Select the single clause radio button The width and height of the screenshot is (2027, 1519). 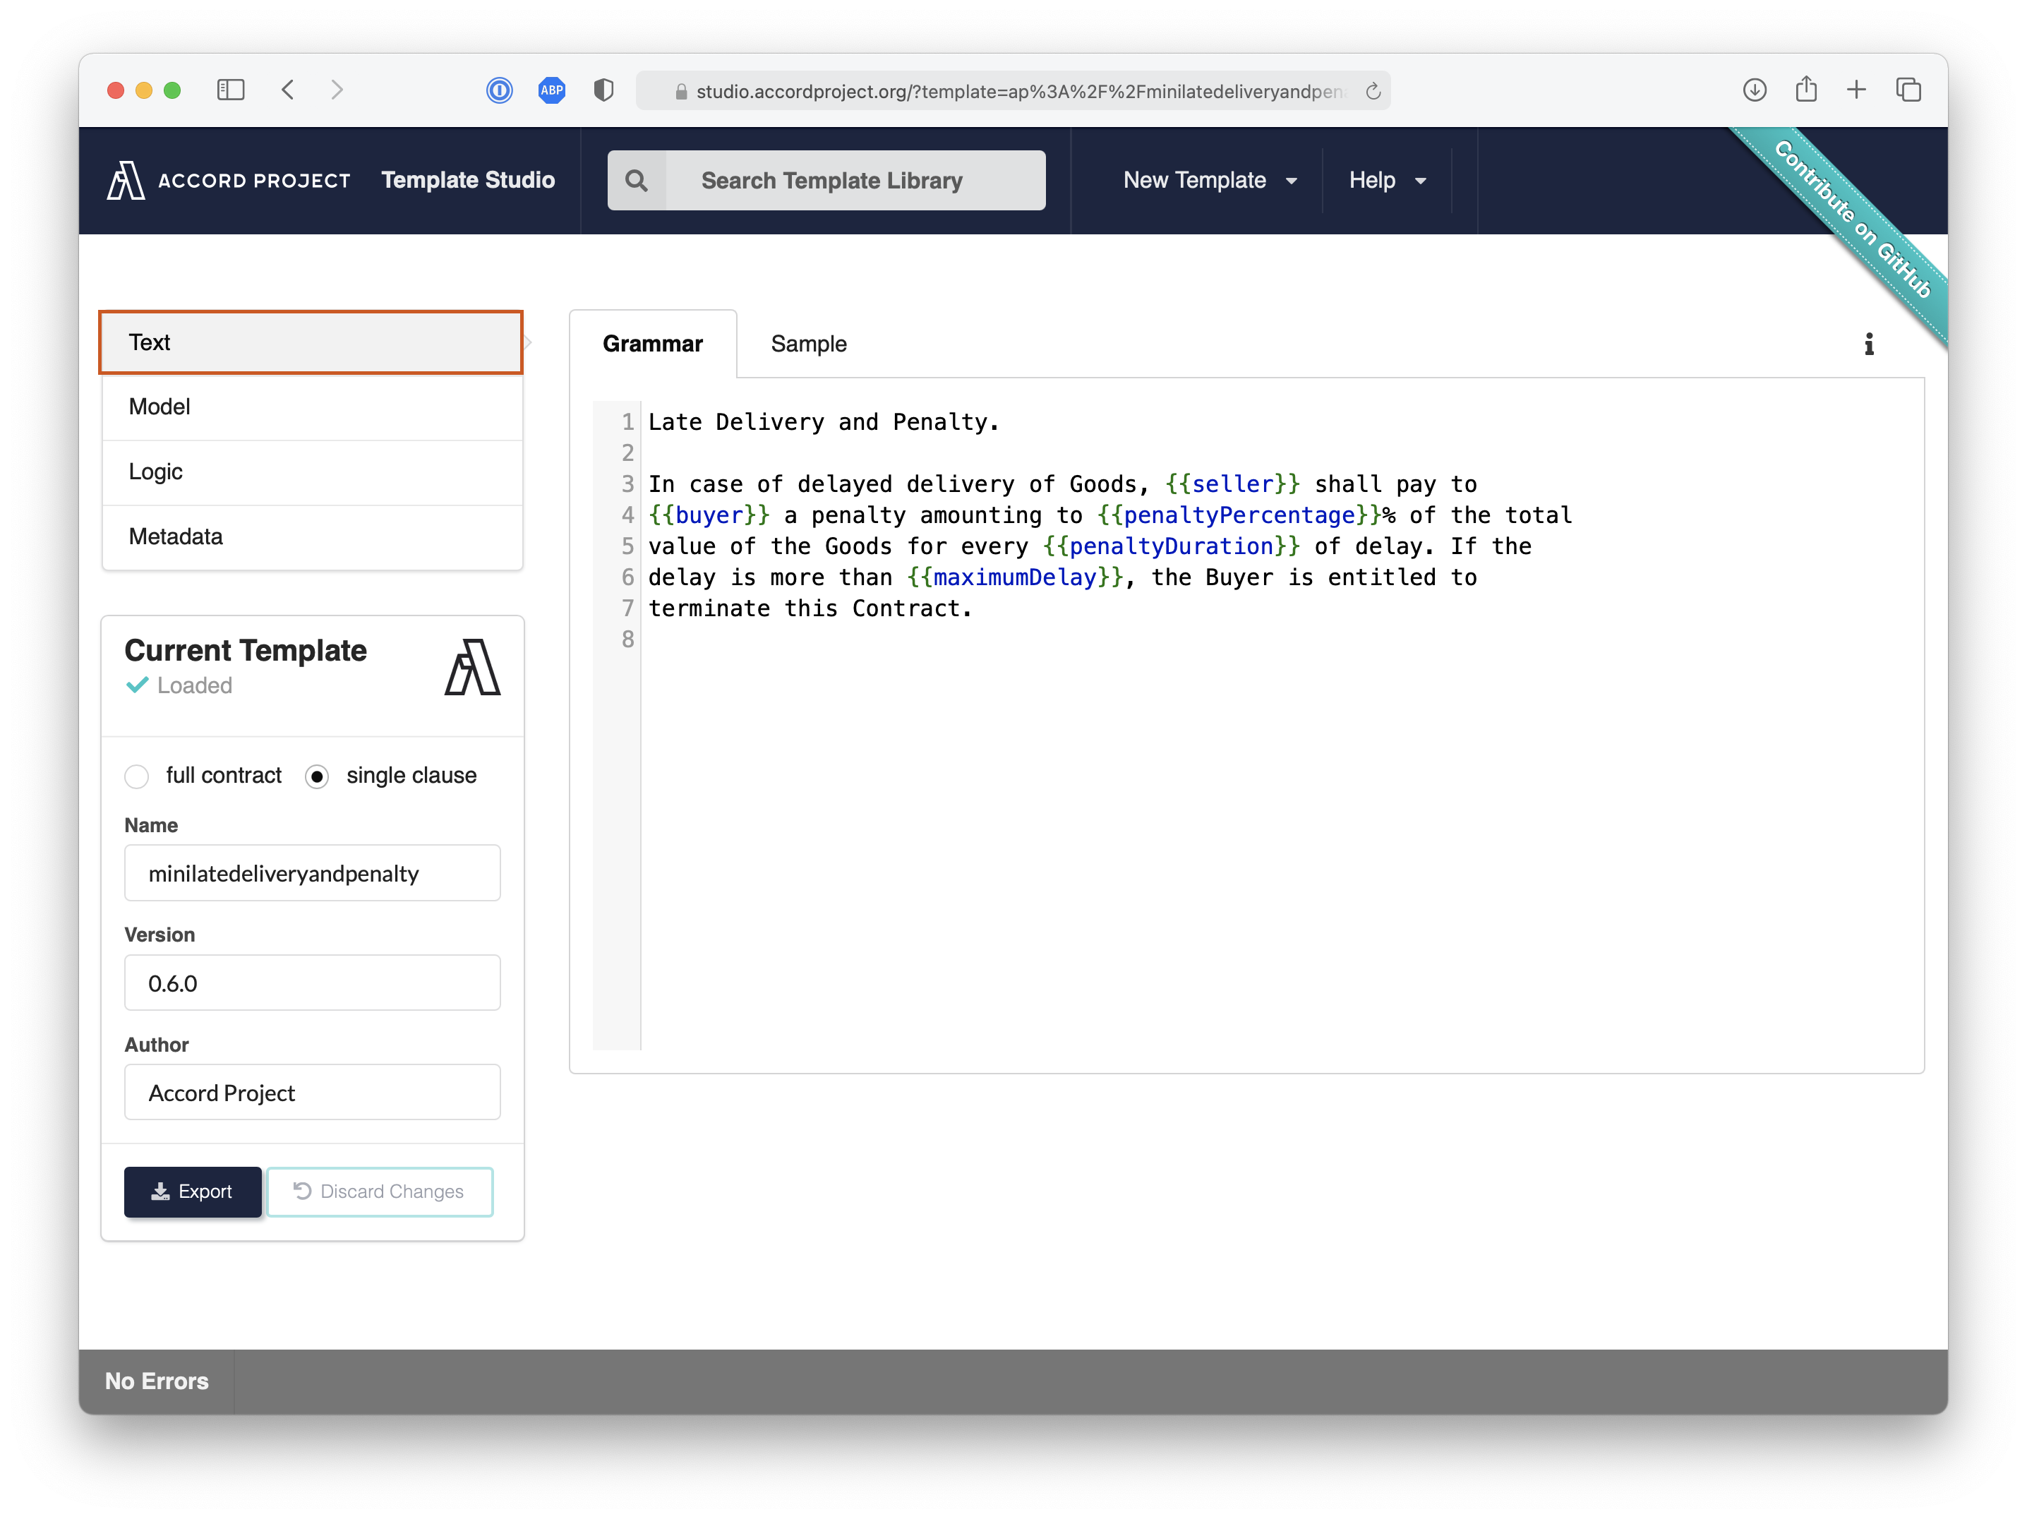[x=318, y=776]
